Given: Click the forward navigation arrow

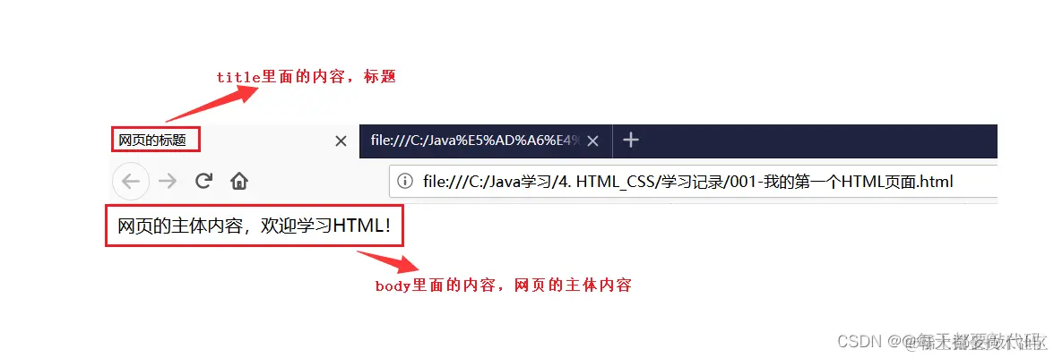Looking at the screenshot, I should click(168, 182).
